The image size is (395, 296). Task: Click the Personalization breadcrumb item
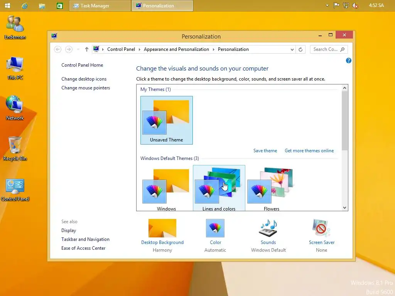pyautogui.click(x=233, y=49)
